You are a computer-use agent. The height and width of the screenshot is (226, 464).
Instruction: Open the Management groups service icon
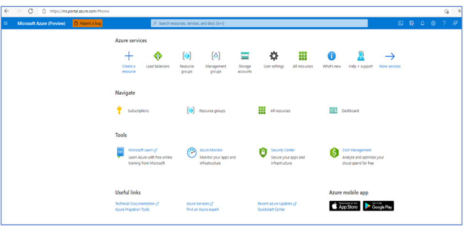pyautogui.click(x=215, y=56)
